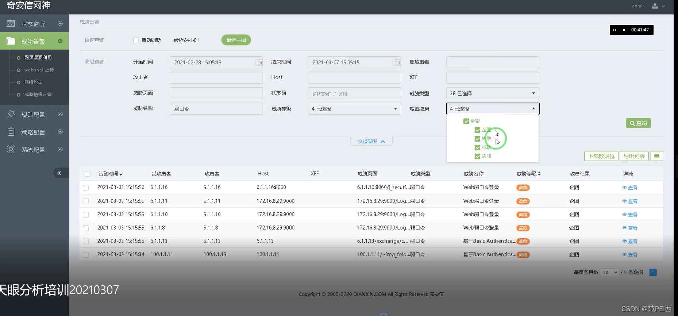Click the 导出列表 export button
Image resolution: width=678 pixels, height=316 pixels.
click(x=634, y=156)
